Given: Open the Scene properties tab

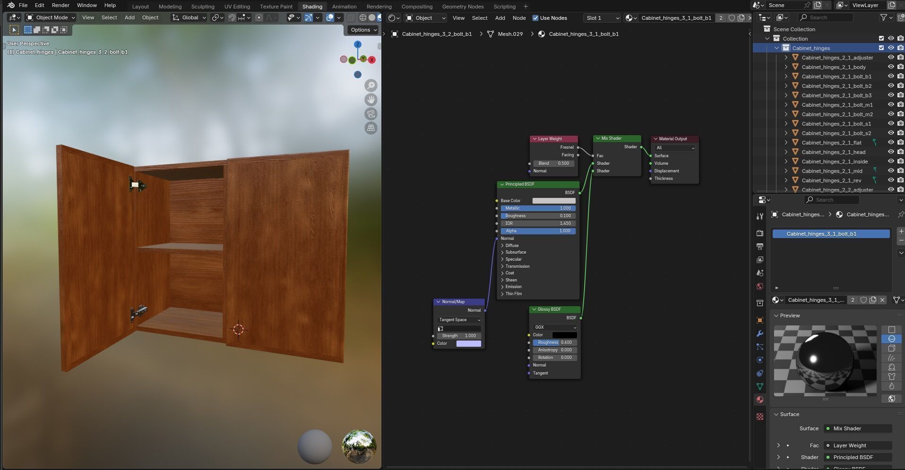Looking at the screenshot, I should [x=760, y=273].
